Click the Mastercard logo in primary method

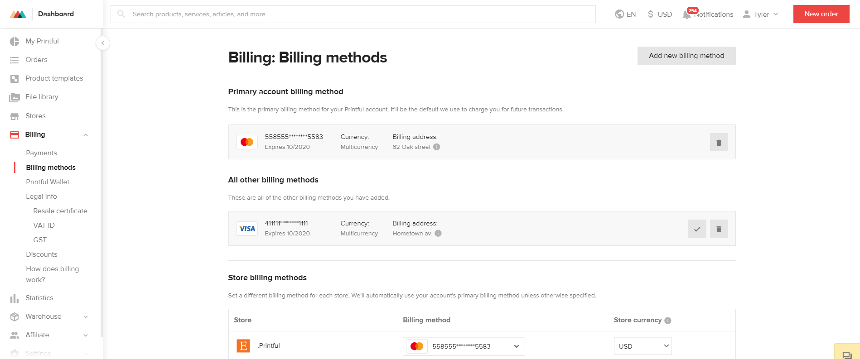point(247,142)
